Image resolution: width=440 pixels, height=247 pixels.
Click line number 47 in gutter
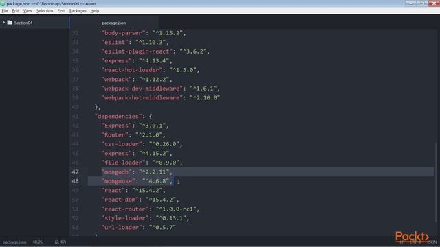[75, 172]
